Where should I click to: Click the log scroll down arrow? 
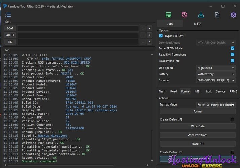pos(152,161)
